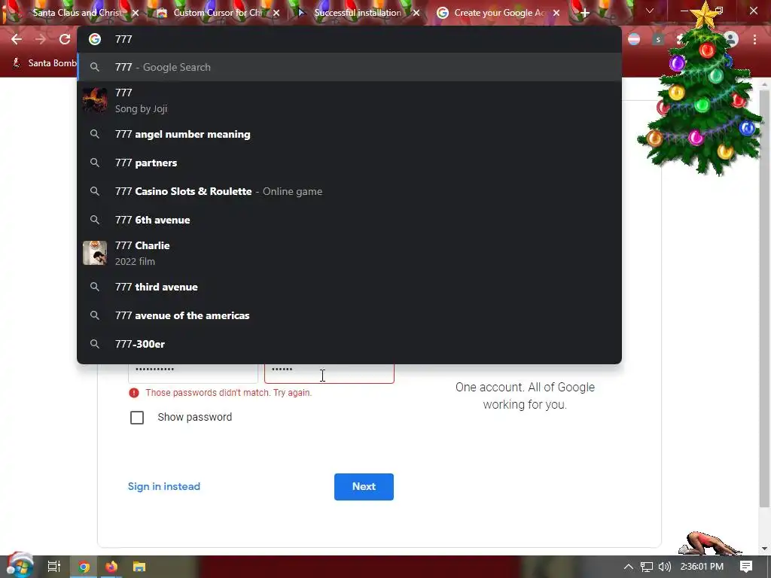The height and width of the screenshot is (578, 771).
Task: Select the '777 6th avenue' suggestion
Action: (x=349, y=220)
